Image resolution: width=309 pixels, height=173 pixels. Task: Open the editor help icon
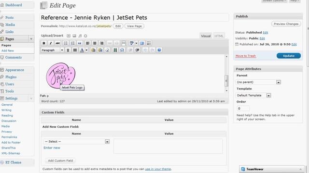(159, 50)
